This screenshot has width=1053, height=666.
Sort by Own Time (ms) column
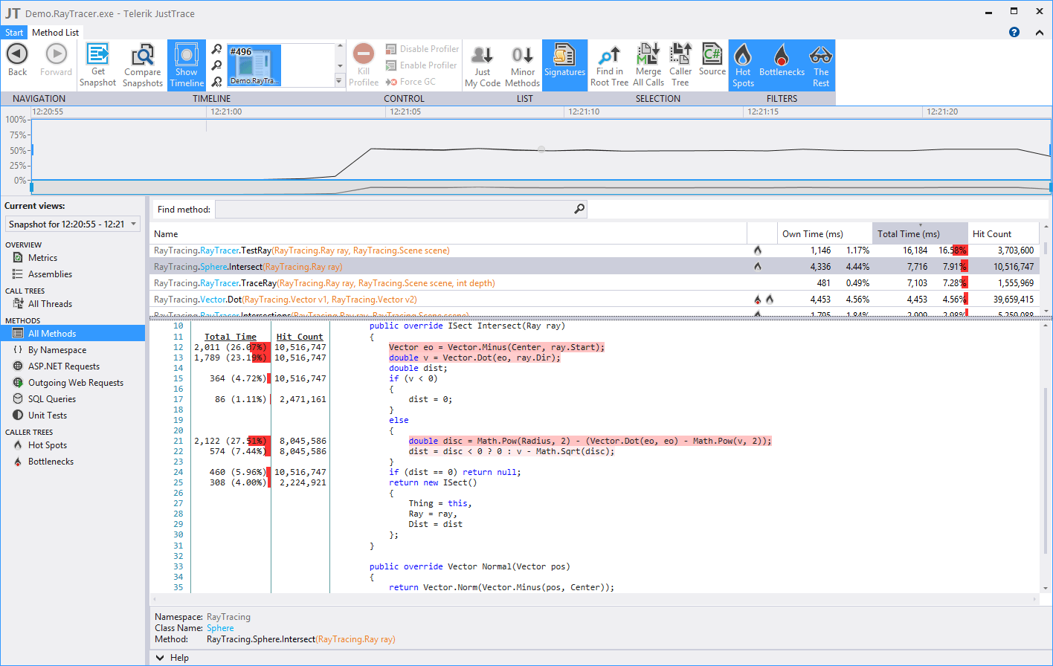(825, 233)
